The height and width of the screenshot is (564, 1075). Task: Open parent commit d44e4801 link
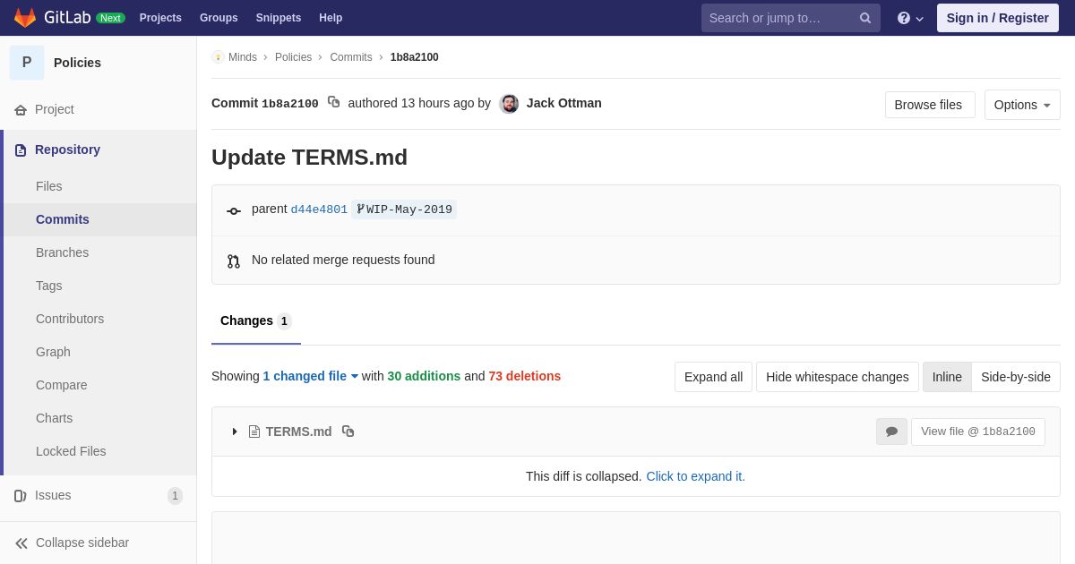pos(319,209)
